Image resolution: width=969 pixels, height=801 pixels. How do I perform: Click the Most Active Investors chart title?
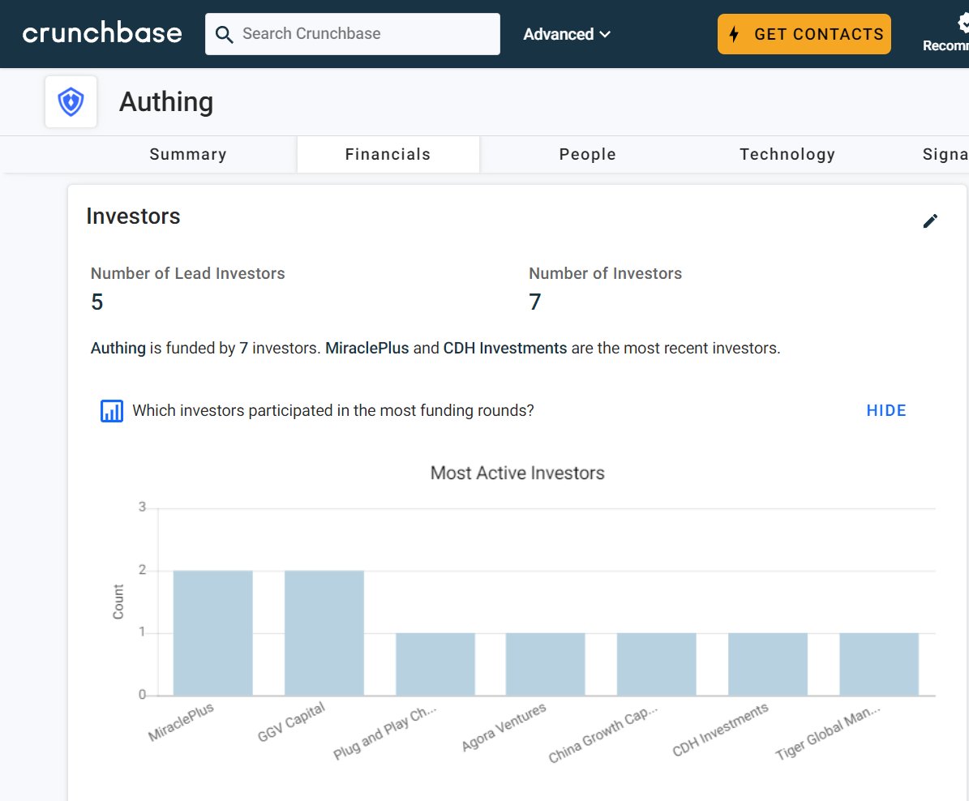517,473
